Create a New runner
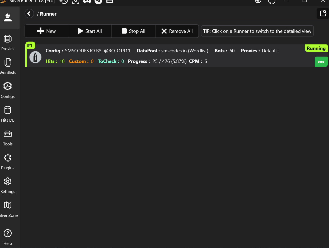Viewport: 329px width, 248px height. [x=46, y=31]
